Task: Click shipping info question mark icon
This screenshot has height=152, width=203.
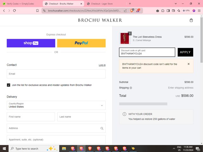Action: [x=131, y=88]
